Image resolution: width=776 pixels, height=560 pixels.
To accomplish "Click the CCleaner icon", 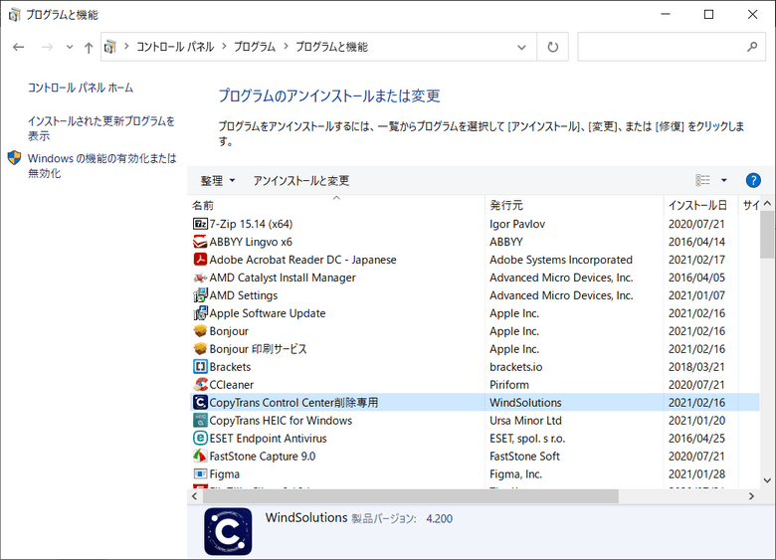I will [200, 384].
